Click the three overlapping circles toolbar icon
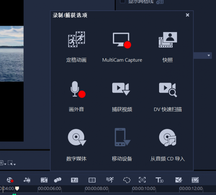Screen dimensions: 216x195 pyautogui.click(x=58, y=180)
